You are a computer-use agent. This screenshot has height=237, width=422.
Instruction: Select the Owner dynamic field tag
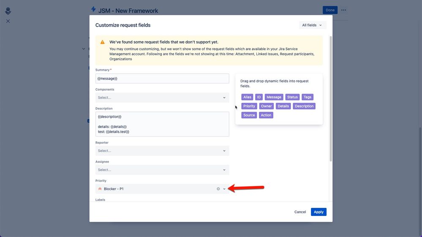pos(266,106)
